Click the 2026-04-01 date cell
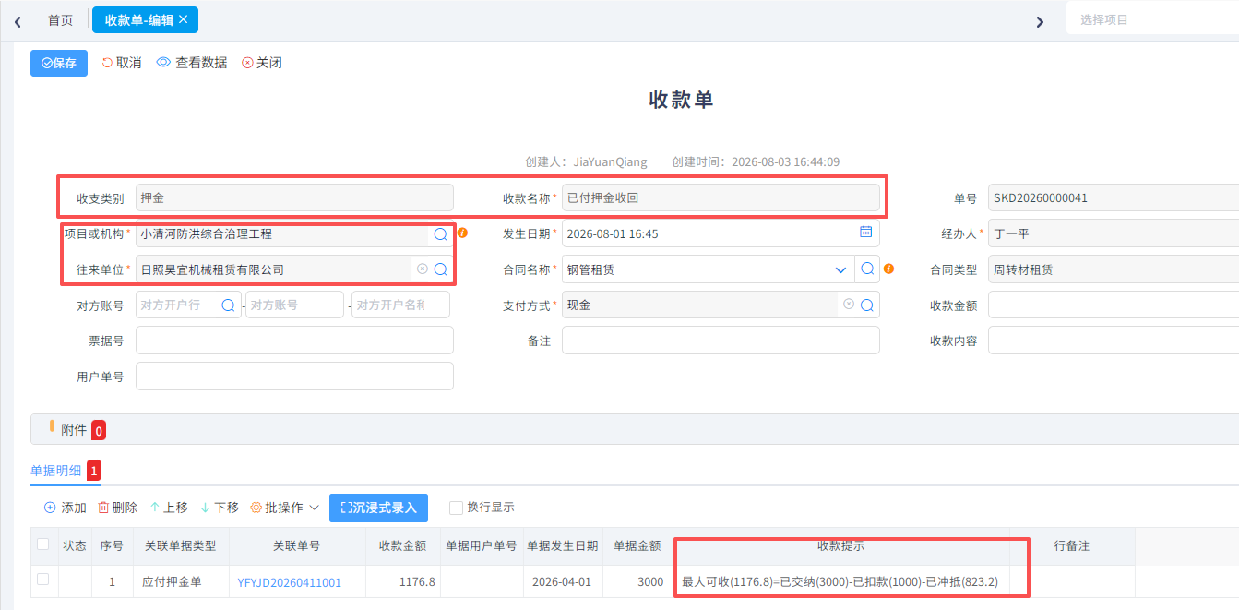Viewport: 1239px width, 610px height. coord(561,582)
